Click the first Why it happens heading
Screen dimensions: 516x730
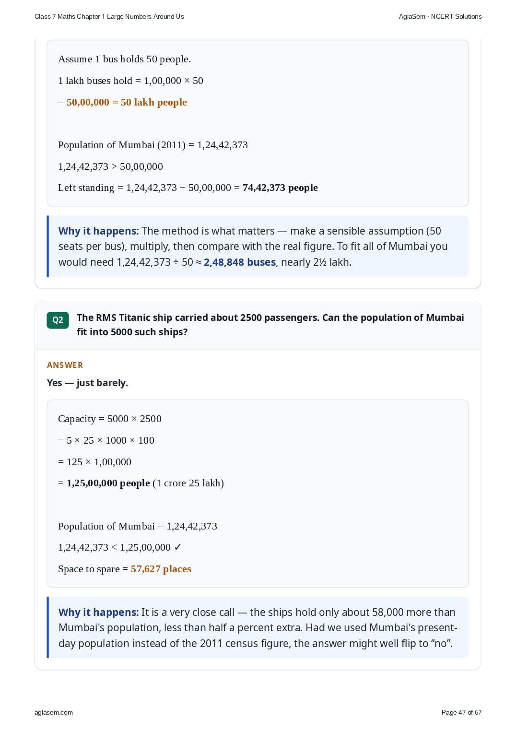(x=98, y=231)
